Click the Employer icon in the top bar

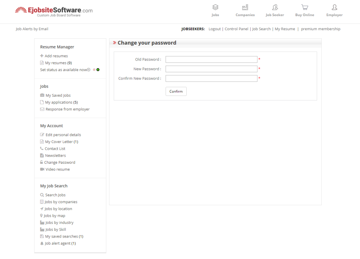[x=334, y=7]
